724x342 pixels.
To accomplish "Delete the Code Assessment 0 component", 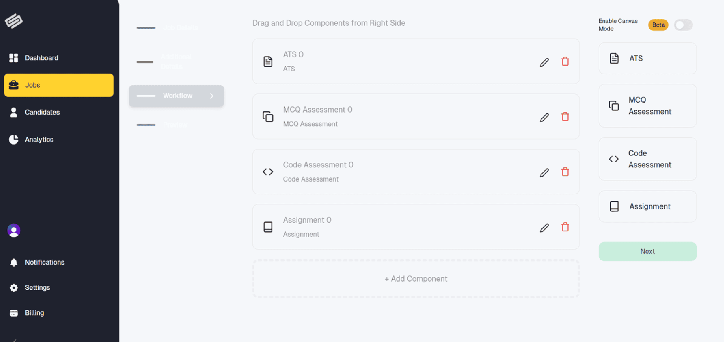I will point(565,172).
